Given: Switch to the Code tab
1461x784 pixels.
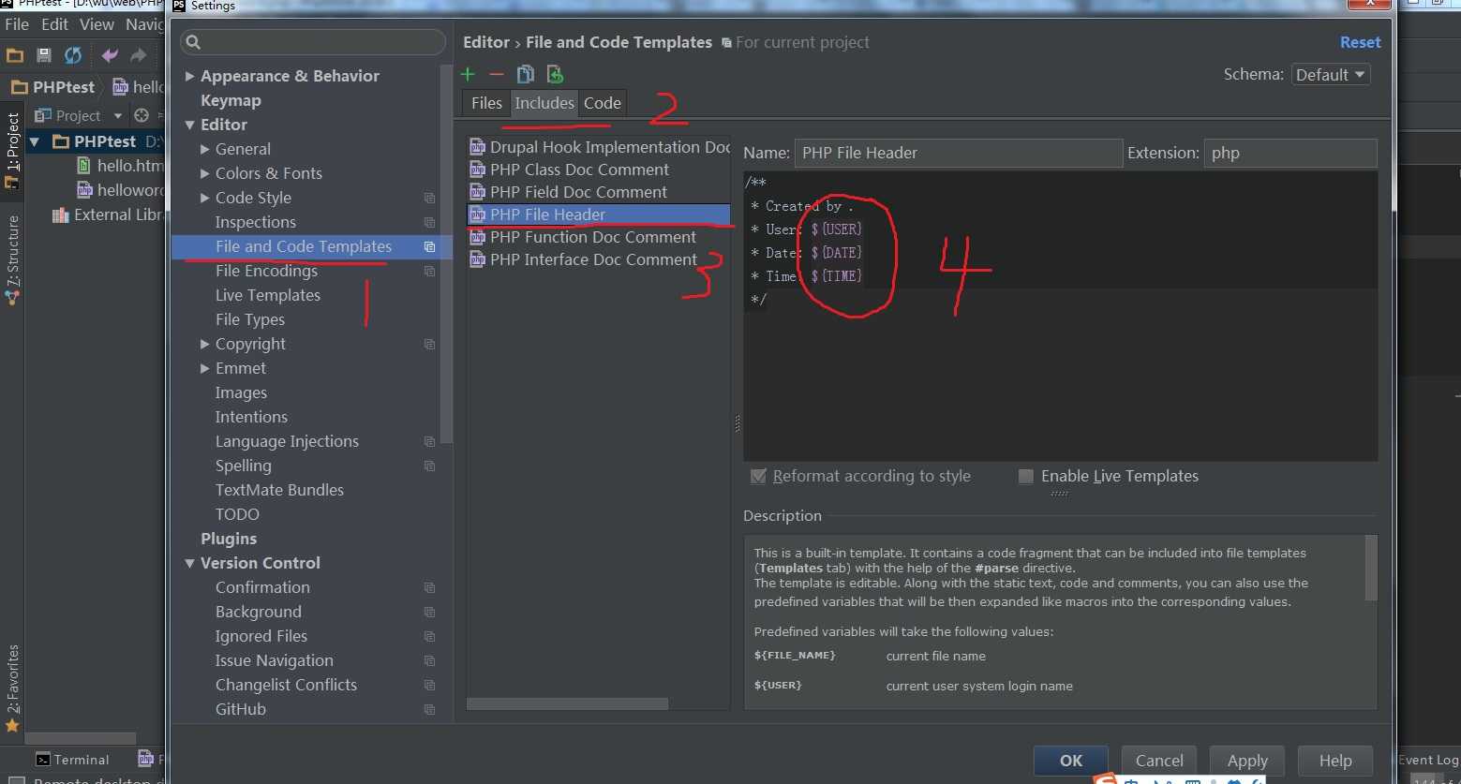Looking at the screenshot, I should 603,103.
